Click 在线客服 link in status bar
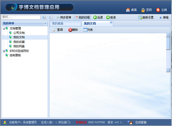172x126 pixels. click(141, 122)
